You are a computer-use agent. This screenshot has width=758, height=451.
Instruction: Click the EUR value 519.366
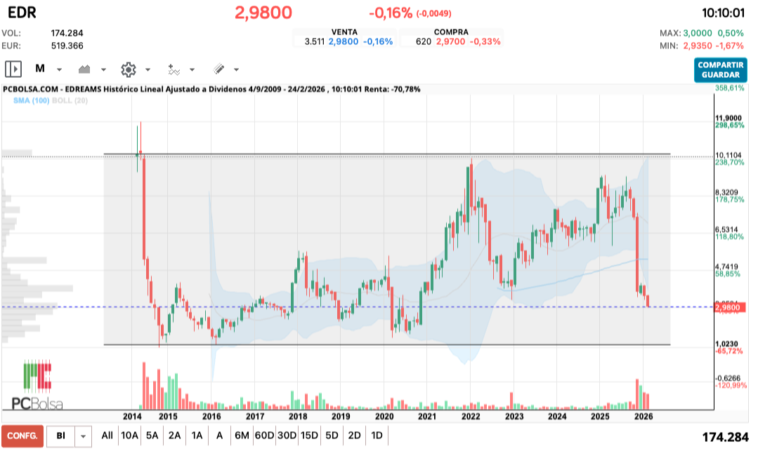(x=67, y=46)
